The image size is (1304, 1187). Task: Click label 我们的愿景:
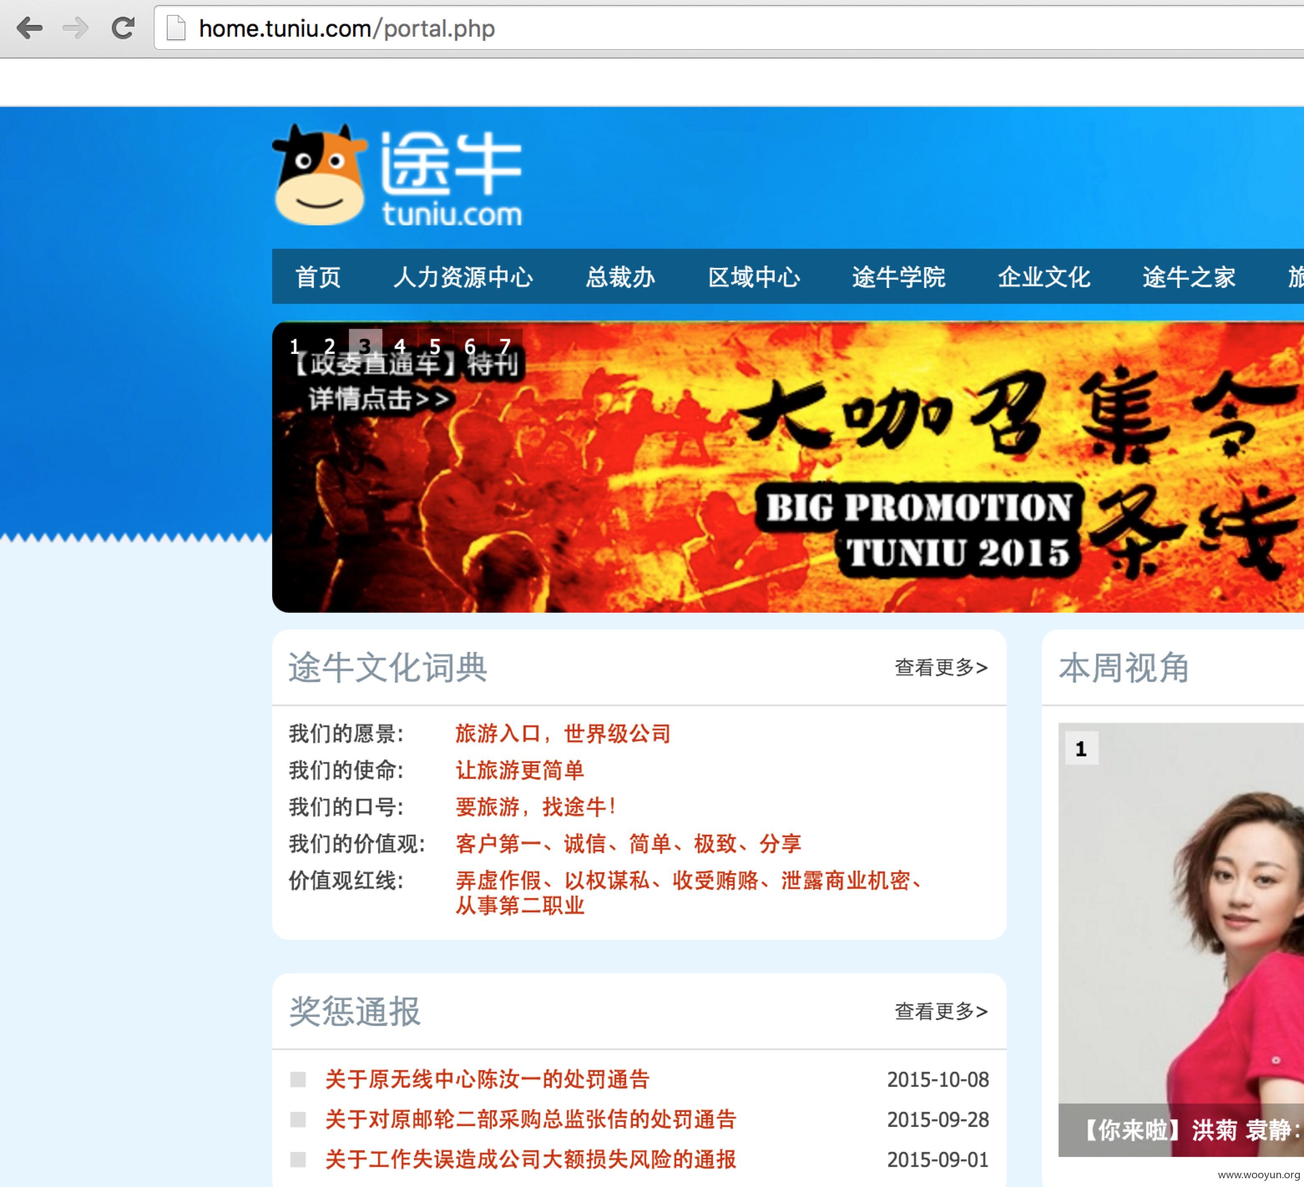click(346, 734)
